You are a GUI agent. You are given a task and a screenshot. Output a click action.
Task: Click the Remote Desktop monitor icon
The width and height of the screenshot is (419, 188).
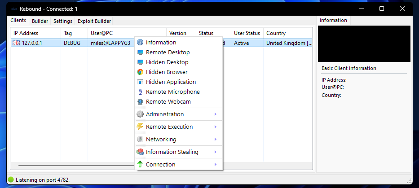140,52
